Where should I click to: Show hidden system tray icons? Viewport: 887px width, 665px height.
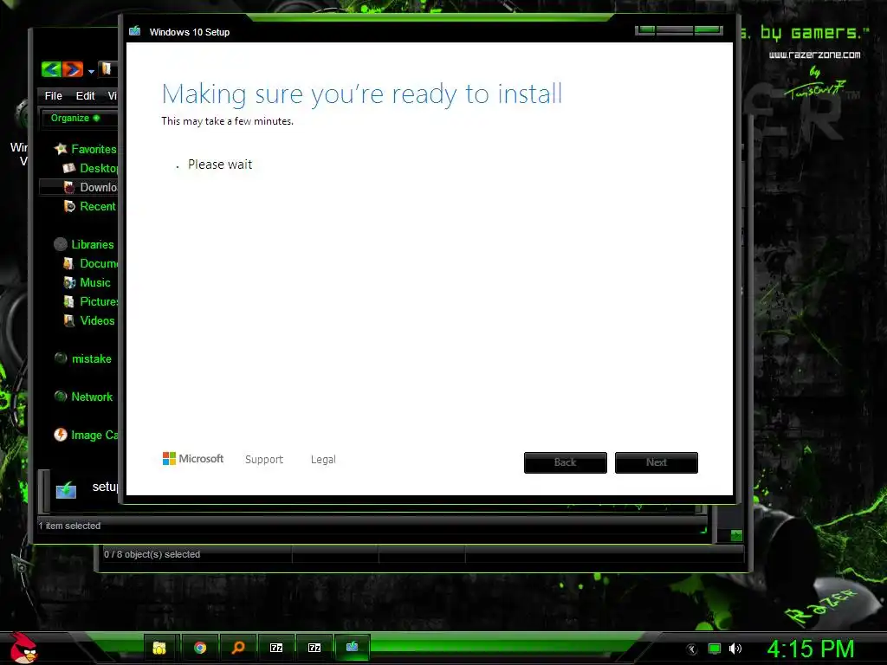[x=692, y=649]
